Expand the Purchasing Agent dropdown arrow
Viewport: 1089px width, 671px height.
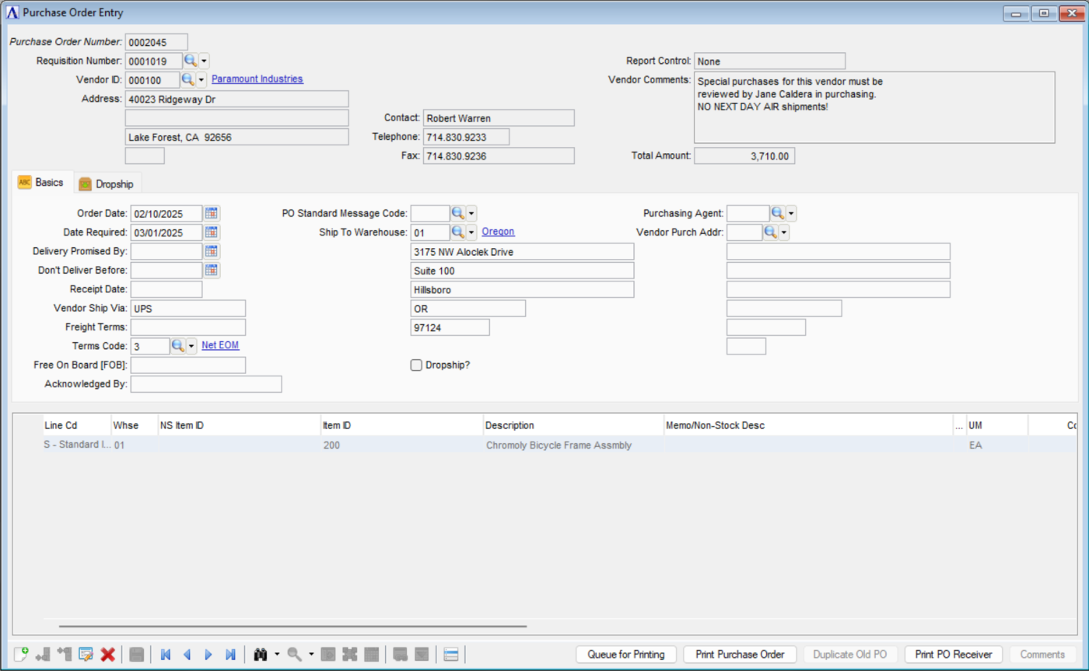tap(791, 213)
